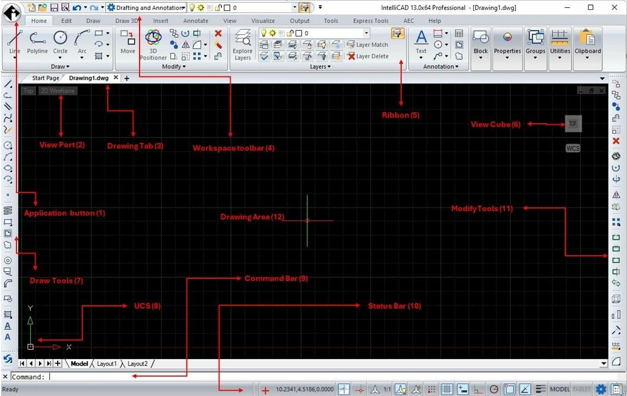Click red X delete in right Modify toolbar
This screenshot has width=627, height=396.
[x=616, y=141]
